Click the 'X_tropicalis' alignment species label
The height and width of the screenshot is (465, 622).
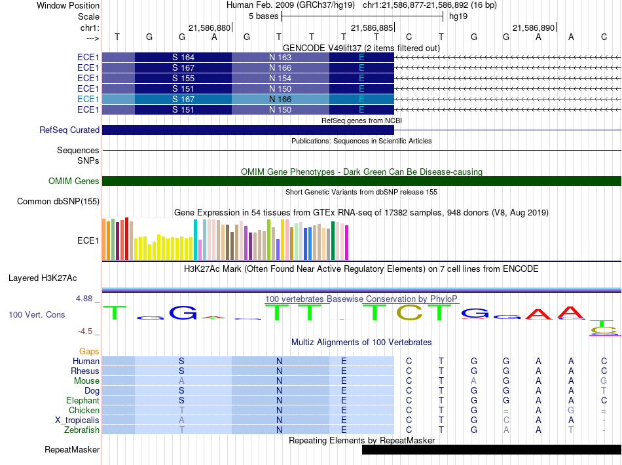[x=77, y=420]
